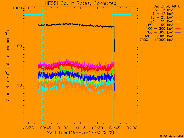Click the red line swatch for 100 - 300 keV
Viewport: 184px width, 138px height.
[x=178, y=29]
